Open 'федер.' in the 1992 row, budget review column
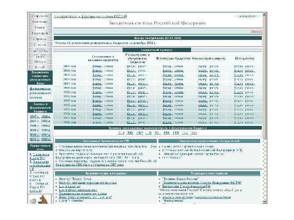The height and width of the screenshot is (220, 294). [131, 122]
